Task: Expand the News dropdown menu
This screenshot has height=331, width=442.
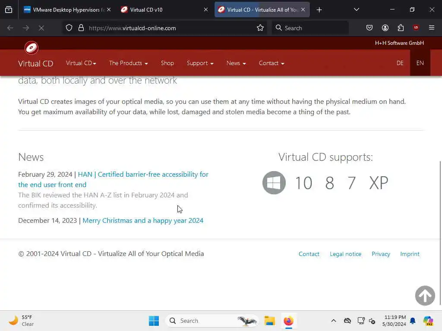Action: [236, 63]
